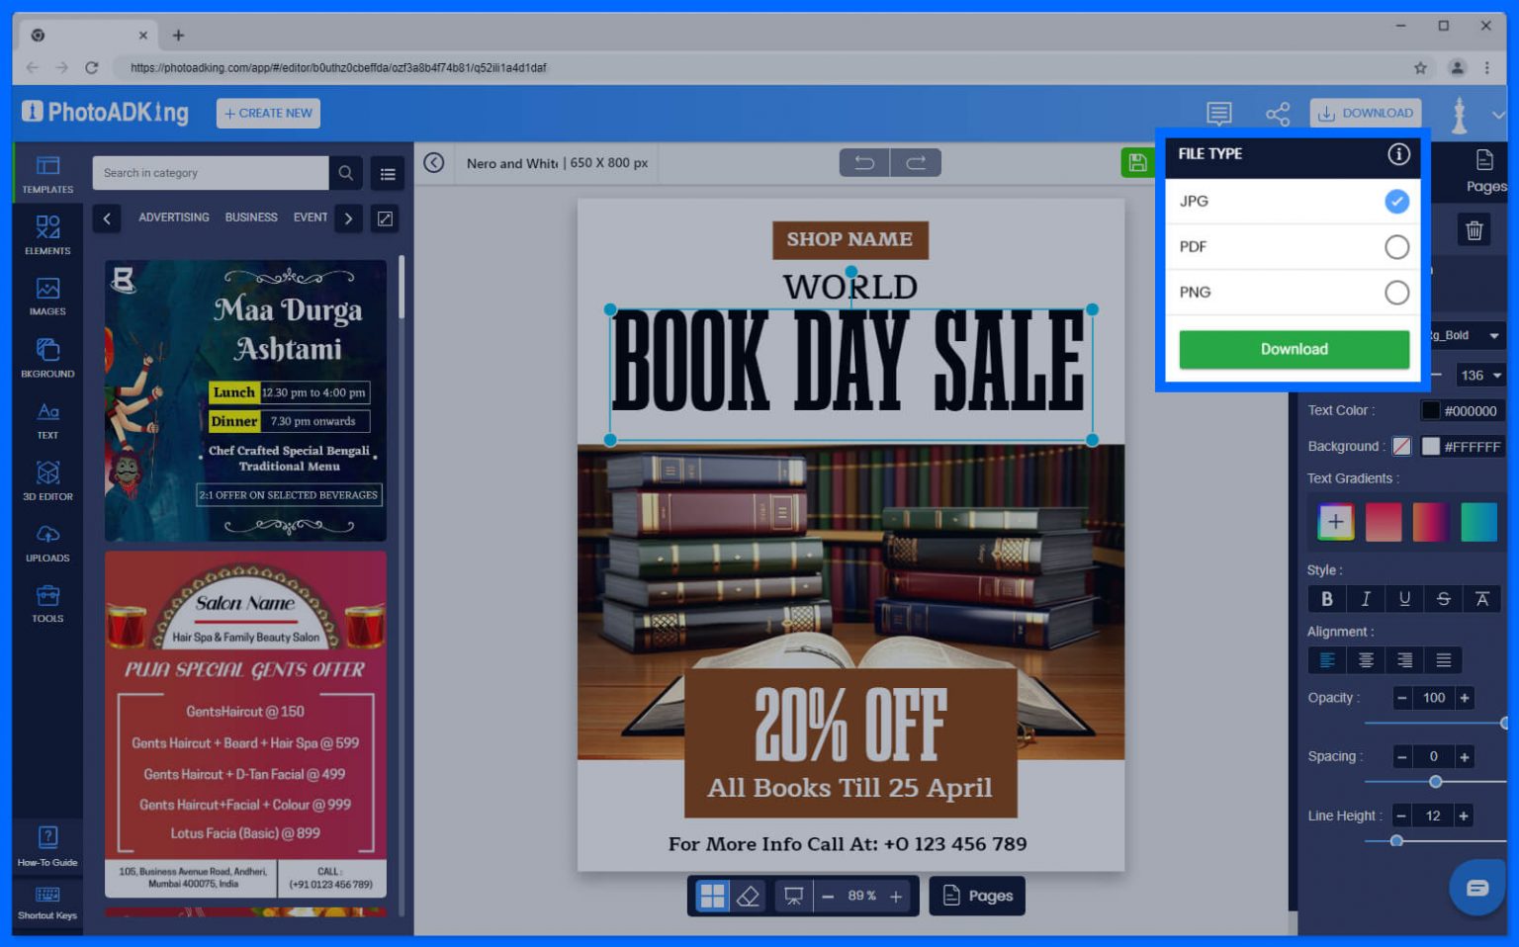
Task: Select the PDF file type radio button
Action: [x=1396, y=246]
